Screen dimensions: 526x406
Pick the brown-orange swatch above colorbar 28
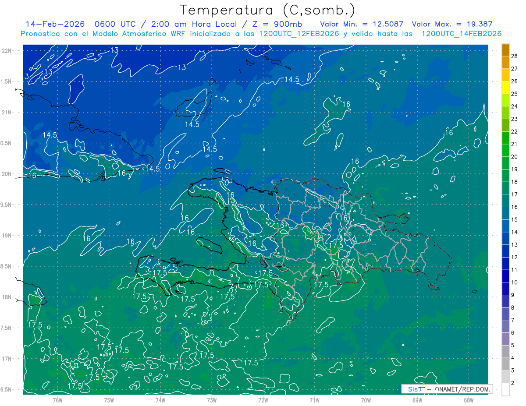(x=505, y=49)
